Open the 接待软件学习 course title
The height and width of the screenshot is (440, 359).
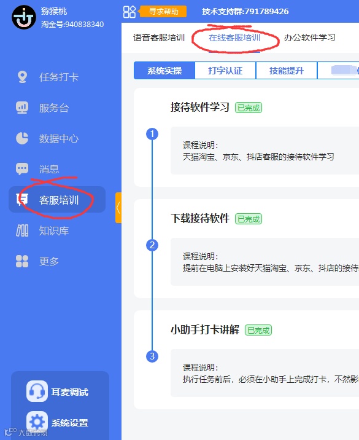[200, 107]
